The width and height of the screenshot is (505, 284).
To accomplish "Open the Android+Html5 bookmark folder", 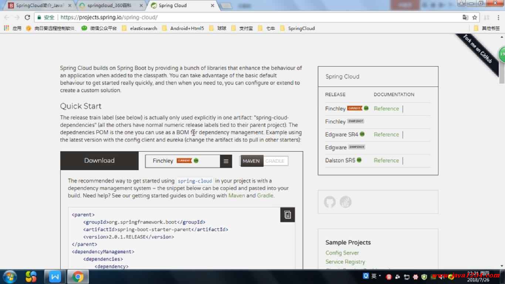I will tap(183, 28).
